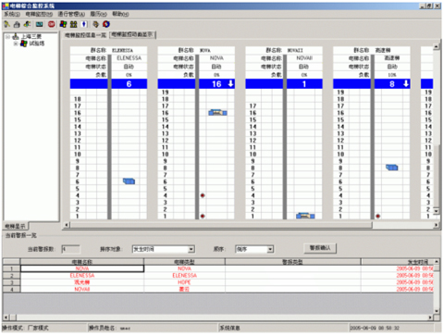
Task: Select the 电梯显示 tab below the tree panel
Action: 16,227
